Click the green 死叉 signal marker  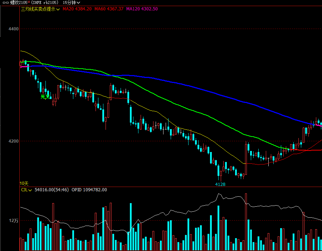45,97
